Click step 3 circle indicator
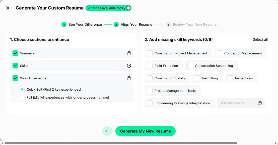This screenshot has width=278, height=145. 168,24
